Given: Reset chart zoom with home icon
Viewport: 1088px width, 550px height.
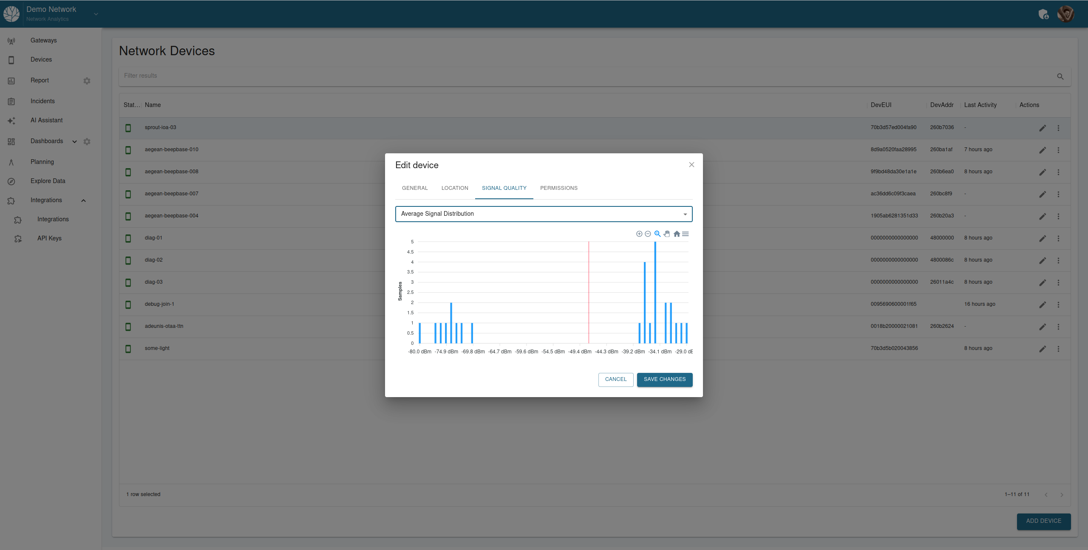Looking at the screenshot, I should pos(677,234).
